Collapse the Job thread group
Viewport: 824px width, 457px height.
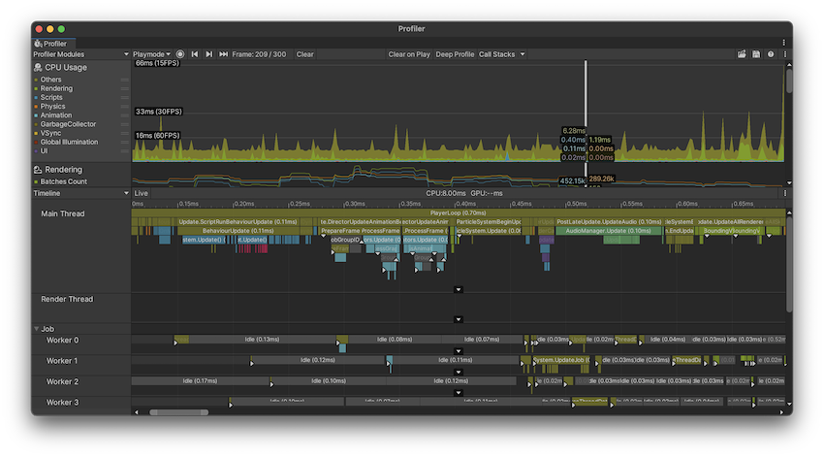point(37,329)
